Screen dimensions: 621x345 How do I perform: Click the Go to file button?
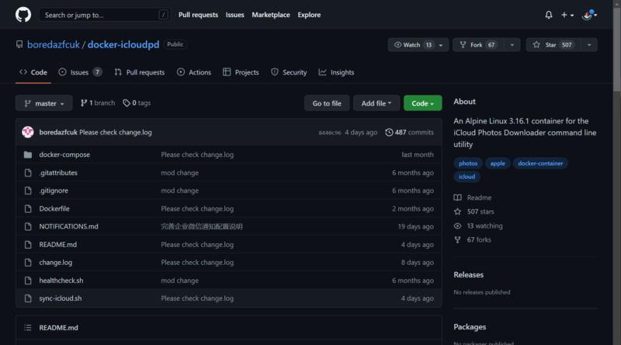tap(327, 103)
